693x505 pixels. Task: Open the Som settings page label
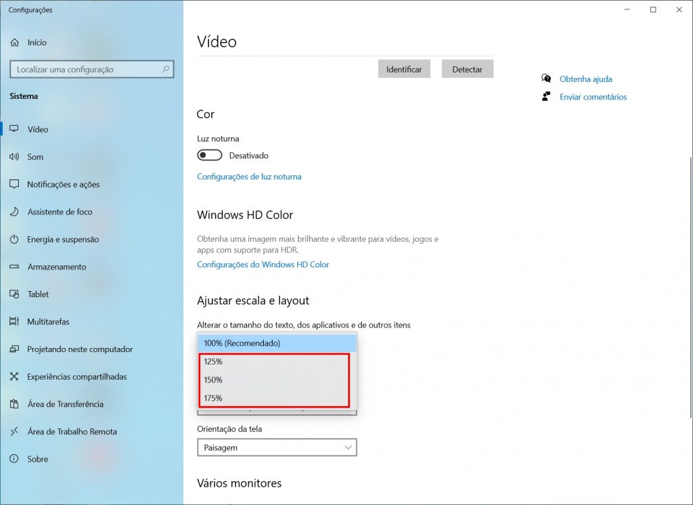click(x=35, y=157)
